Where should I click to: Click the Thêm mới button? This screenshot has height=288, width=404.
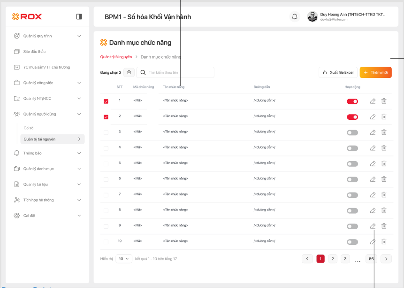[x=375, y=72]
